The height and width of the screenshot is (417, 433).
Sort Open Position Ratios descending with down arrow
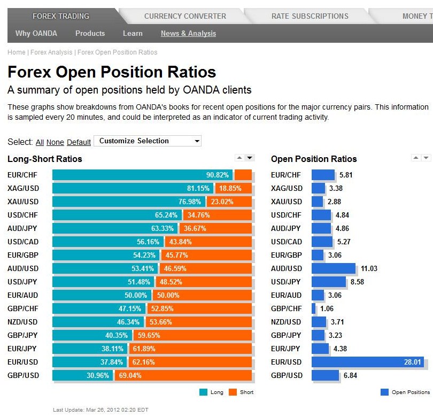click(x=426, y=158)
